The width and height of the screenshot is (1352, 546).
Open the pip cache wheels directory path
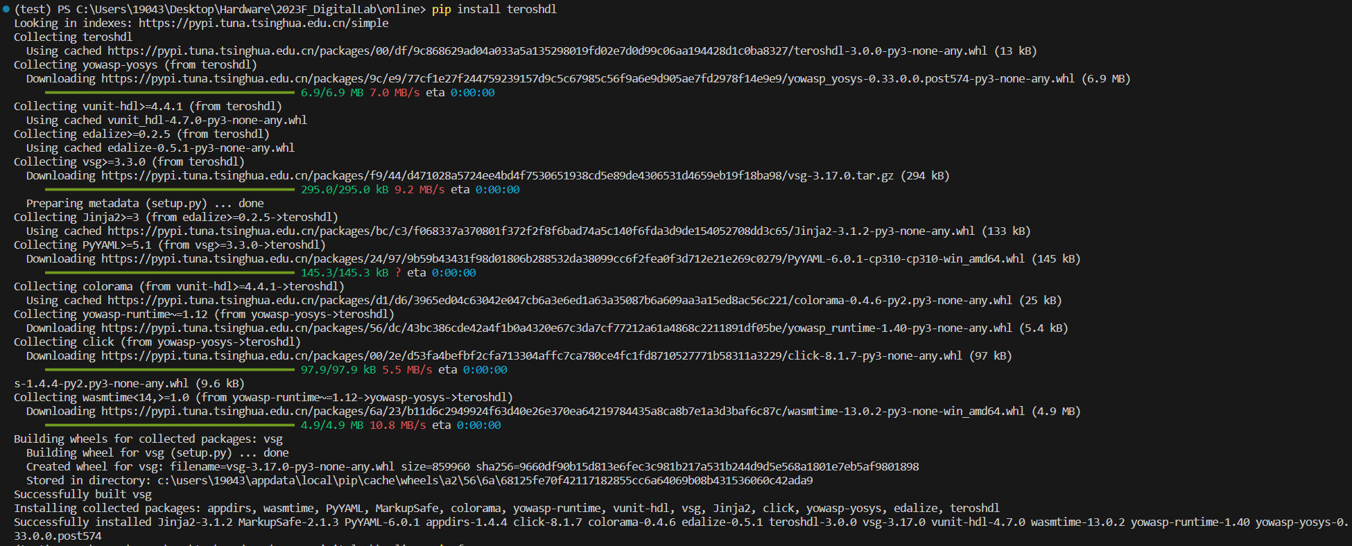tap(485, 480)
